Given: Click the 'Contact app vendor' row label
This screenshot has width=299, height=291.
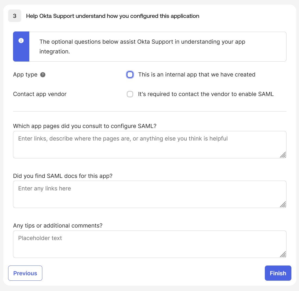Looking at the screenshot, I should click(x=40, y=94).
